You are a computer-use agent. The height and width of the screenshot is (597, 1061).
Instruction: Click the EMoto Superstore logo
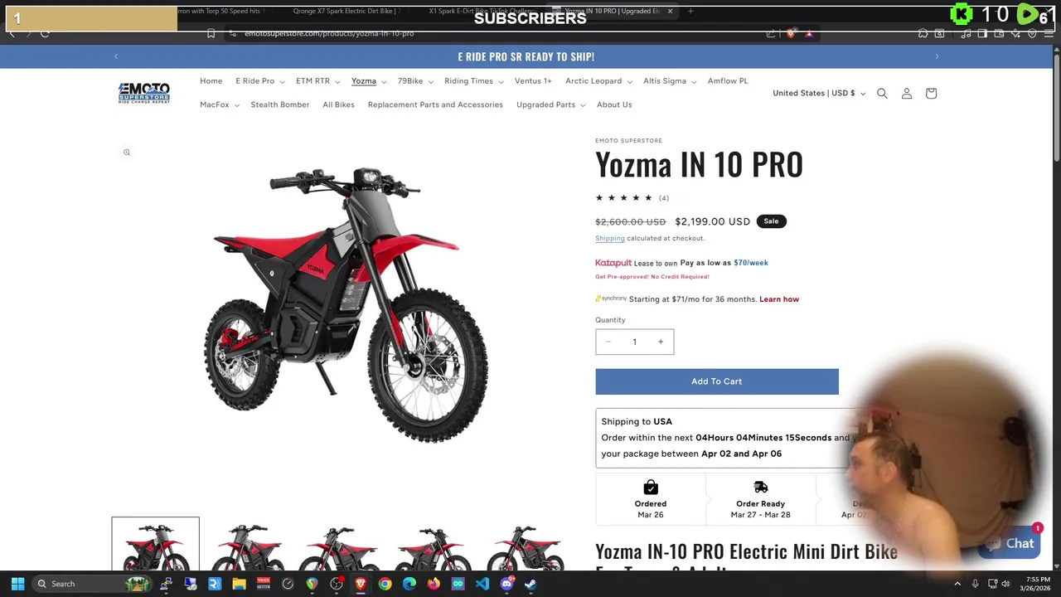[x=144, y=93]
